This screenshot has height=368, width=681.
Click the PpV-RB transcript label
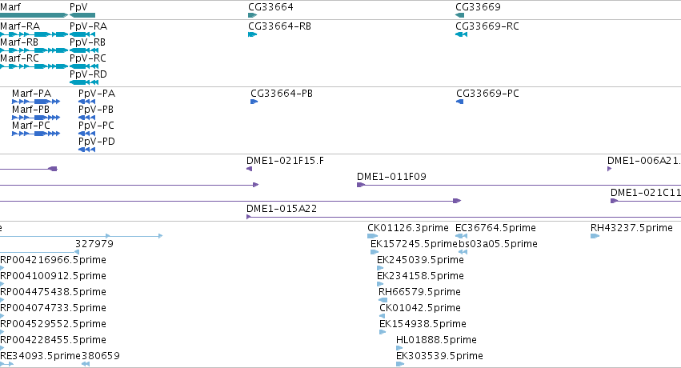pos(87,42)
